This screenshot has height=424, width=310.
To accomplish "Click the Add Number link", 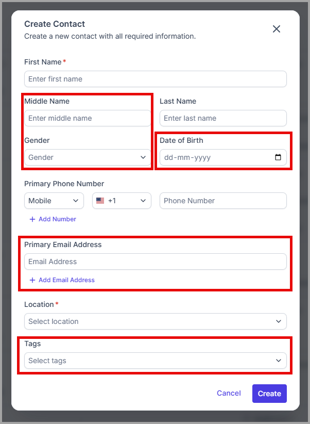I will pos(57,219).
